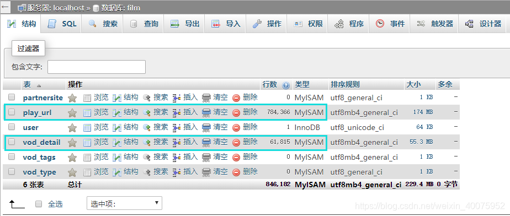Screen dimensions: 510x216
Task: Focus the 包含文字 filter input field
Action: [x=96, y=67]
